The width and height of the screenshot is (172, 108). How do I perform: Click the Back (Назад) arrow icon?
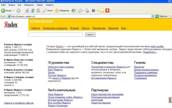3,10
